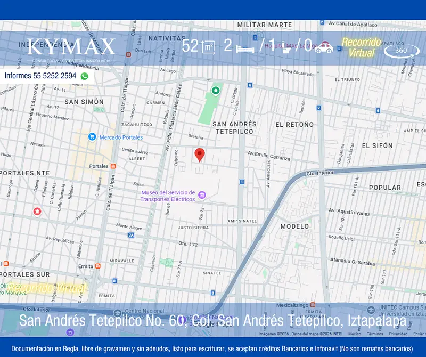426x357 pixels.
Task: Click the red restaurant marker in Portales
Action: 37,211
